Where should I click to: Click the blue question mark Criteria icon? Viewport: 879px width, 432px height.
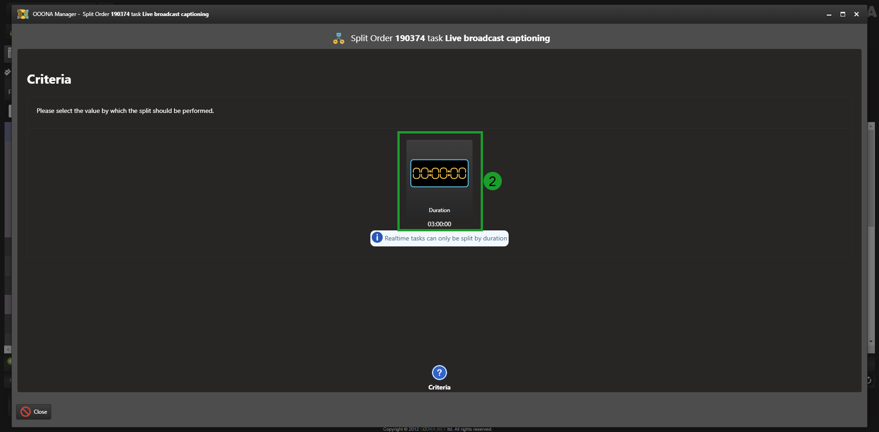[x=439, y=373]
